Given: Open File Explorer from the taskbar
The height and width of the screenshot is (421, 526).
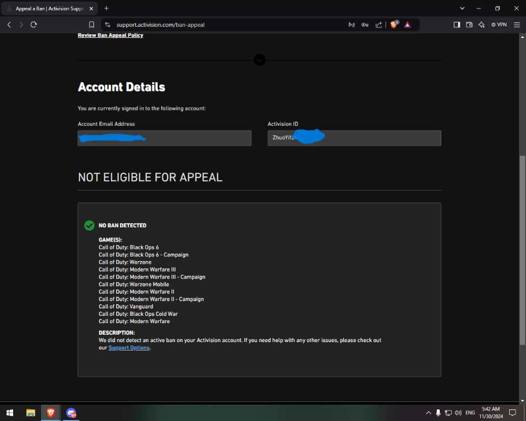Looking at the screenshot, I should coord(31,413).
